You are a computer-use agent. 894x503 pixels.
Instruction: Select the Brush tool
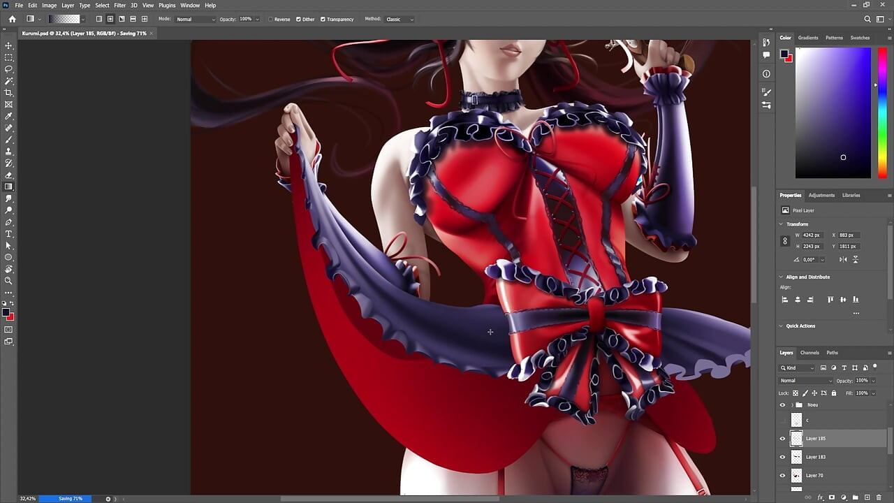tap(9, 140)
